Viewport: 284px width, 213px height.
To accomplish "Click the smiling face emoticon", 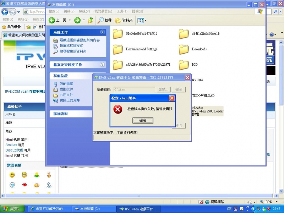I will pyautogui.click(x=12, y=175).
